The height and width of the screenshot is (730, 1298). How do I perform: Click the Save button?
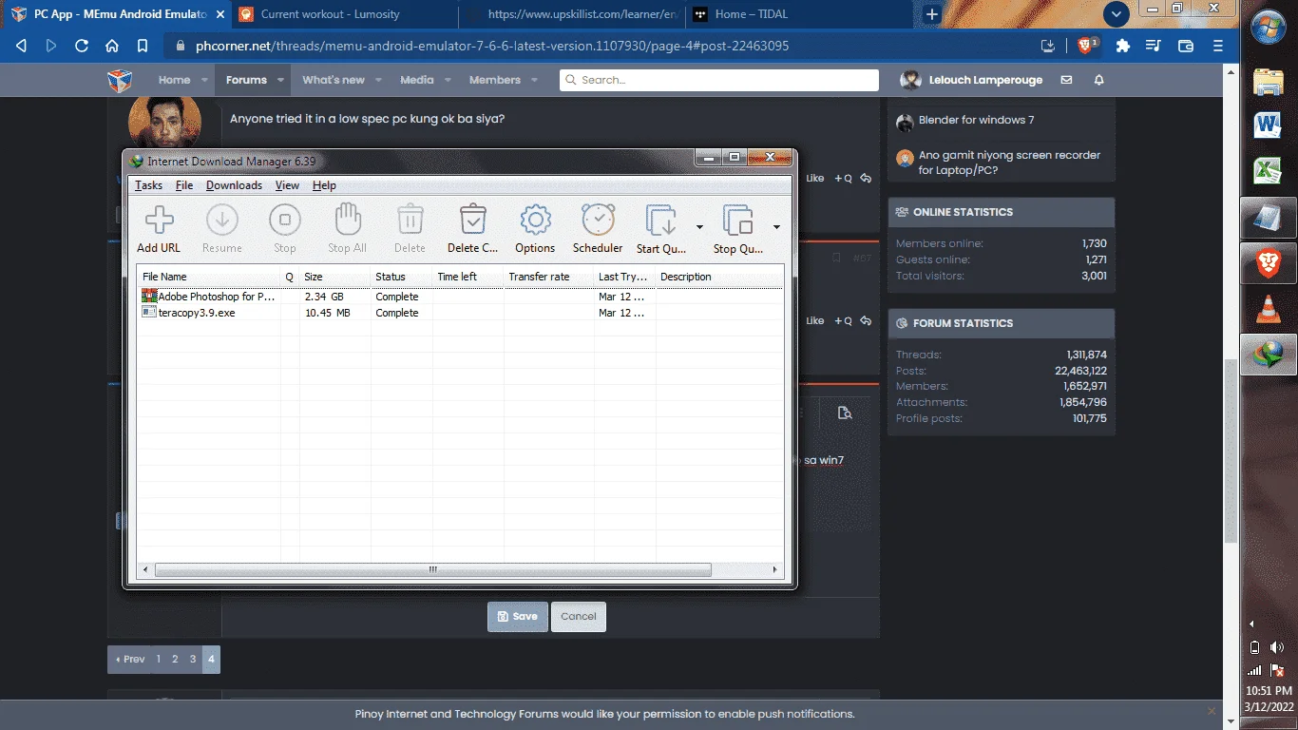pyautogui.click(x=518, y=616)
